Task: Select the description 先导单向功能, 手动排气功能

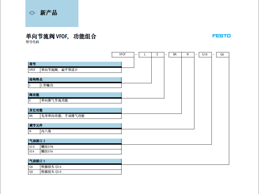Action: pos(63,116)
